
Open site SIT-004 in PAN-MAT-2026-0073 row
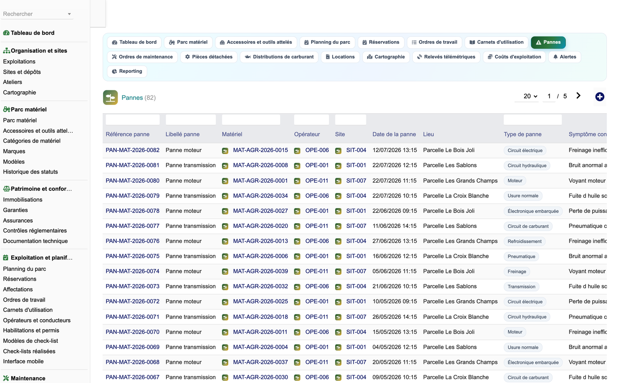[x=356, y=287]
